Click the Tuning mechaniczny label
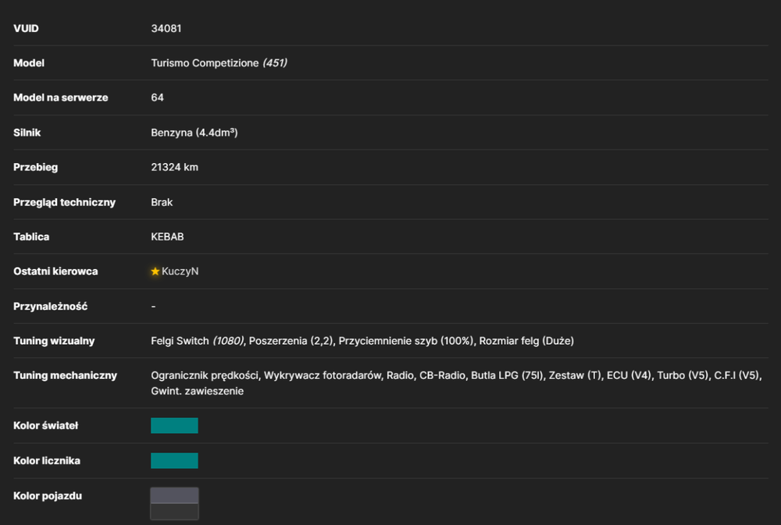Screen dimensions: 781x525 click(66, 376)
